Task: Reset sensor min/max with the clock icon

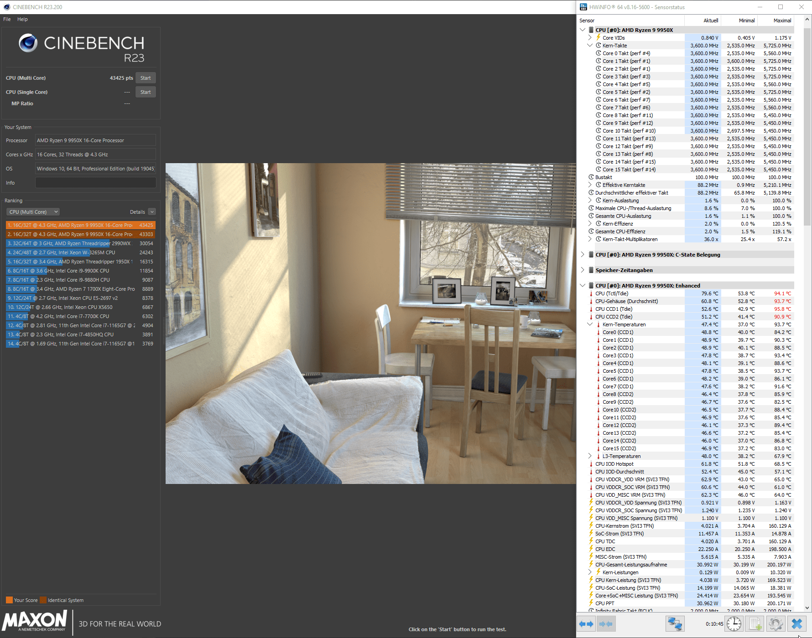Action: point(734,624)
